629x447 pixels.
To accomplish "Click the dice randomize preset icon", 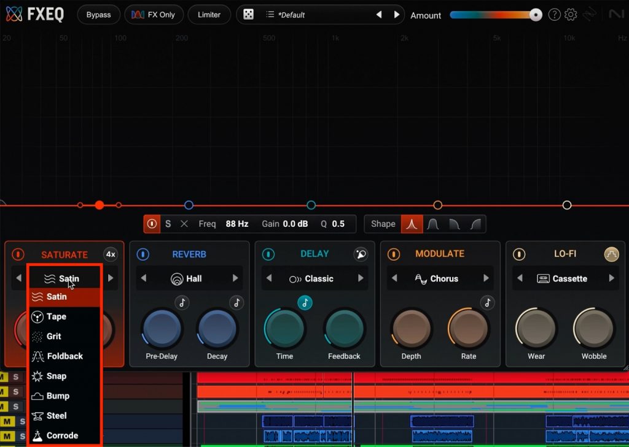I will tap(248, 15).
